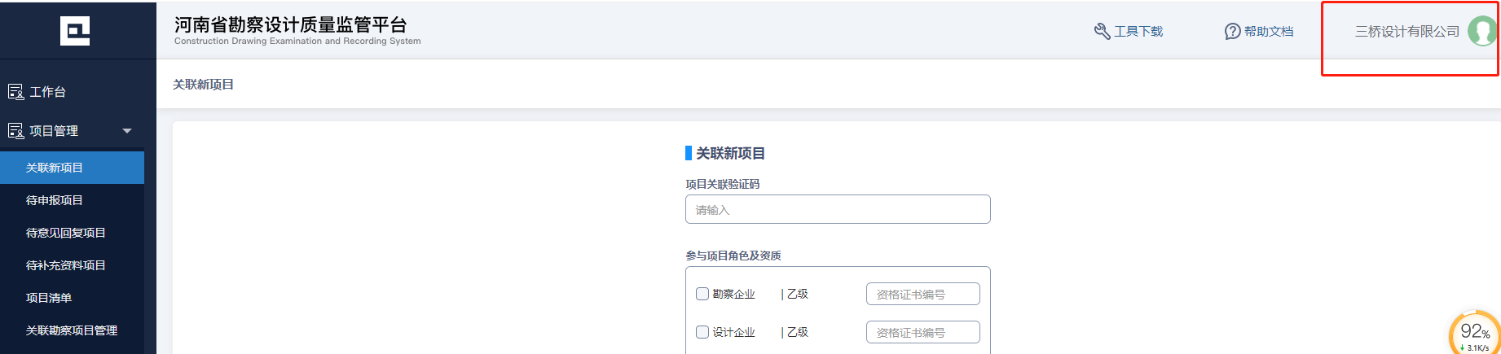
Task: Open 项目清单 in the sidebar
Action: pyautogui.click(x=49, y=298)
